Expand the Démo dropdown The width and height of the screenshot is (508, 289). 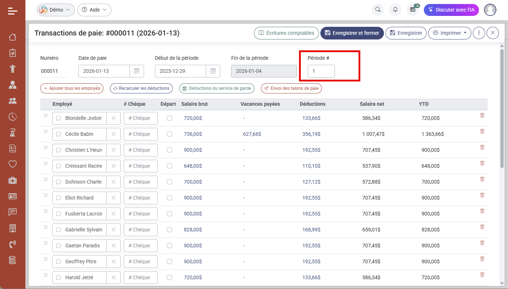(x=56, y=10)
